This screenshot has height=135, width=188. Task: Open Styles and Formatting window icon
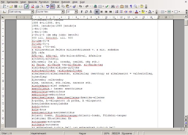point(4,12)
